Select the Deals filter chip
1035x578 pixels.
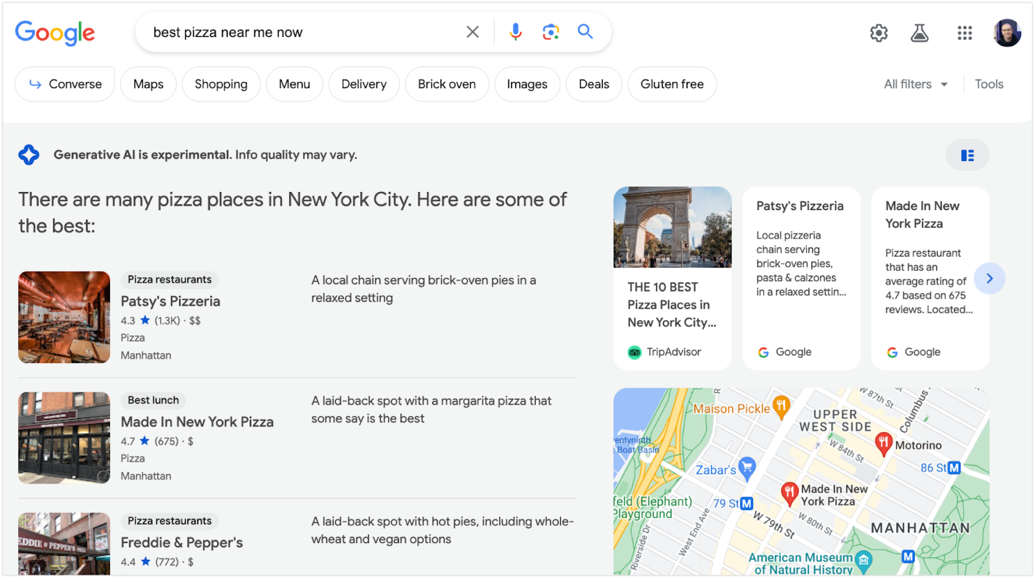[594, 84]
